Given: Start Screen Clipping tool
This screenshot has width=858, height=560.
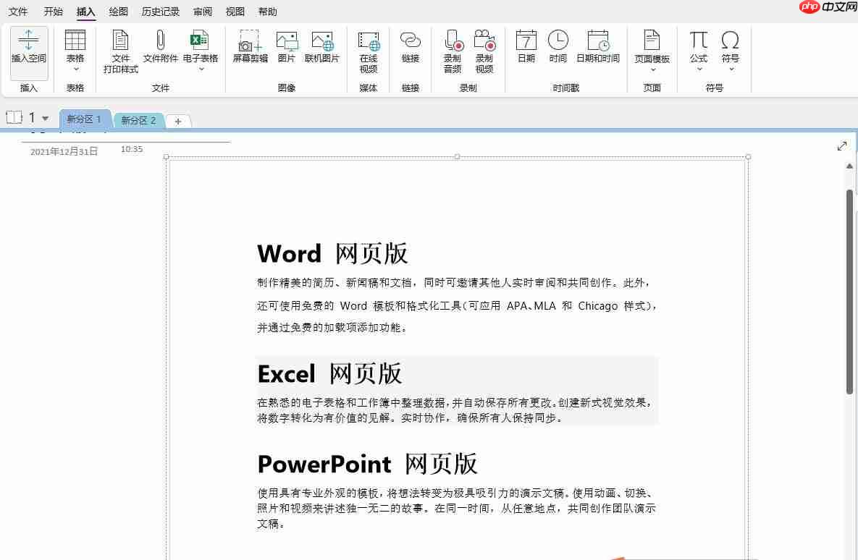Looking at the screenshot, I should tap(250, 41).
